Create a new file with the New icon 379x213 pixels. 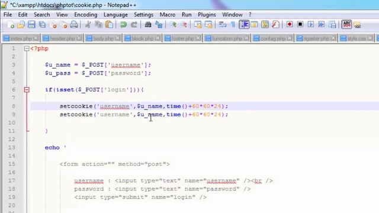click(x=11, y=25)
